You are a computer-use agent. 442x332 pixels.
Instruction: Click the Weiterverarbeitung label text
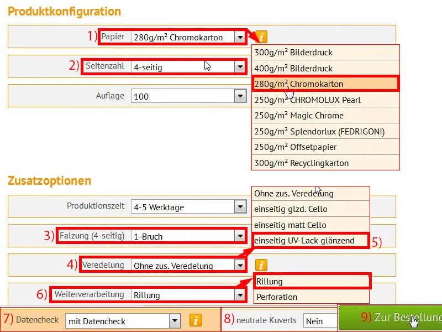coord(89,294)
